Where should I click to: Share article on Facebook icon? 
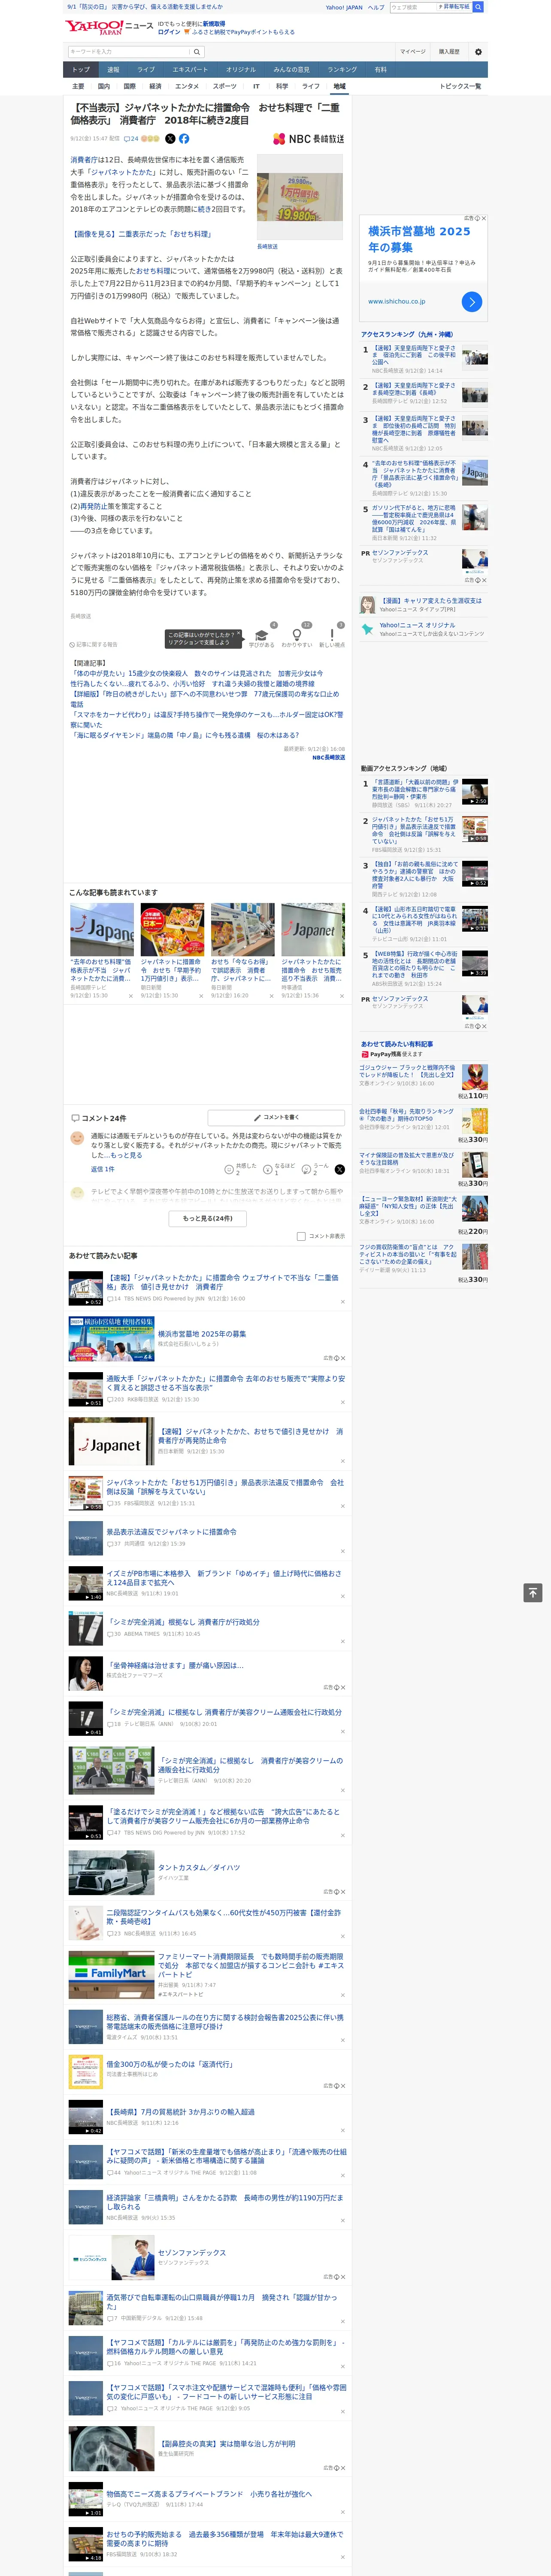(x=184, y=139)
